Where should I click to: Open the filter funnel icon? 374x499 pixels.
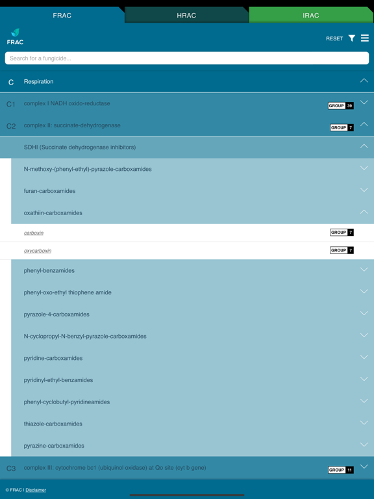click(352, 38)
